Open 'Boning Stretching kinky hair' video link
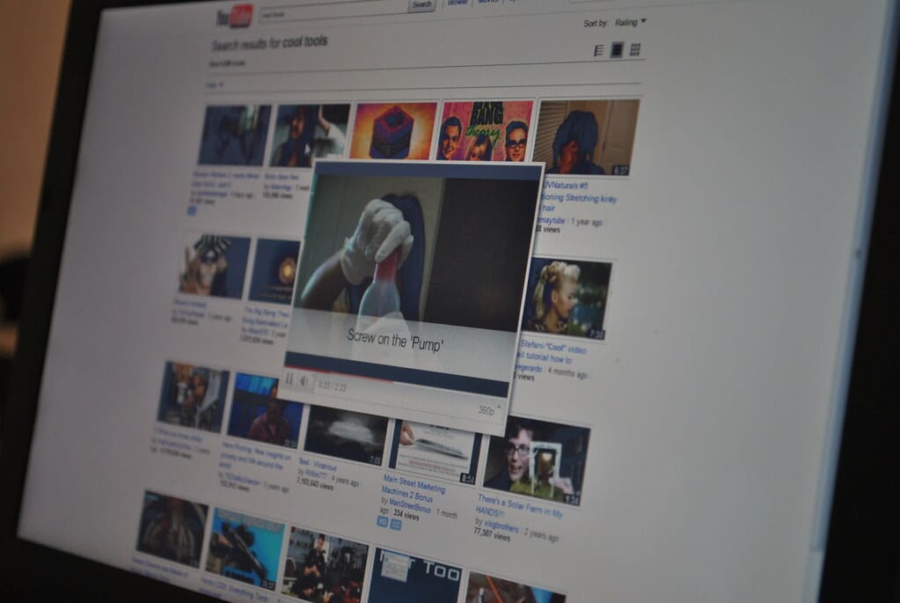Viewport: 900px width, 603px height. point(579,197)
